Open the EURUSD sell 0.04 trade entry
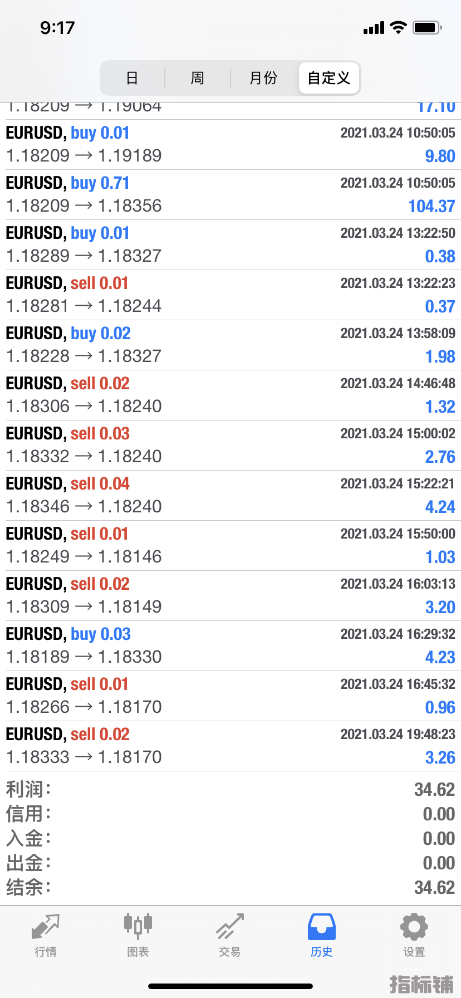 point(230,496)
